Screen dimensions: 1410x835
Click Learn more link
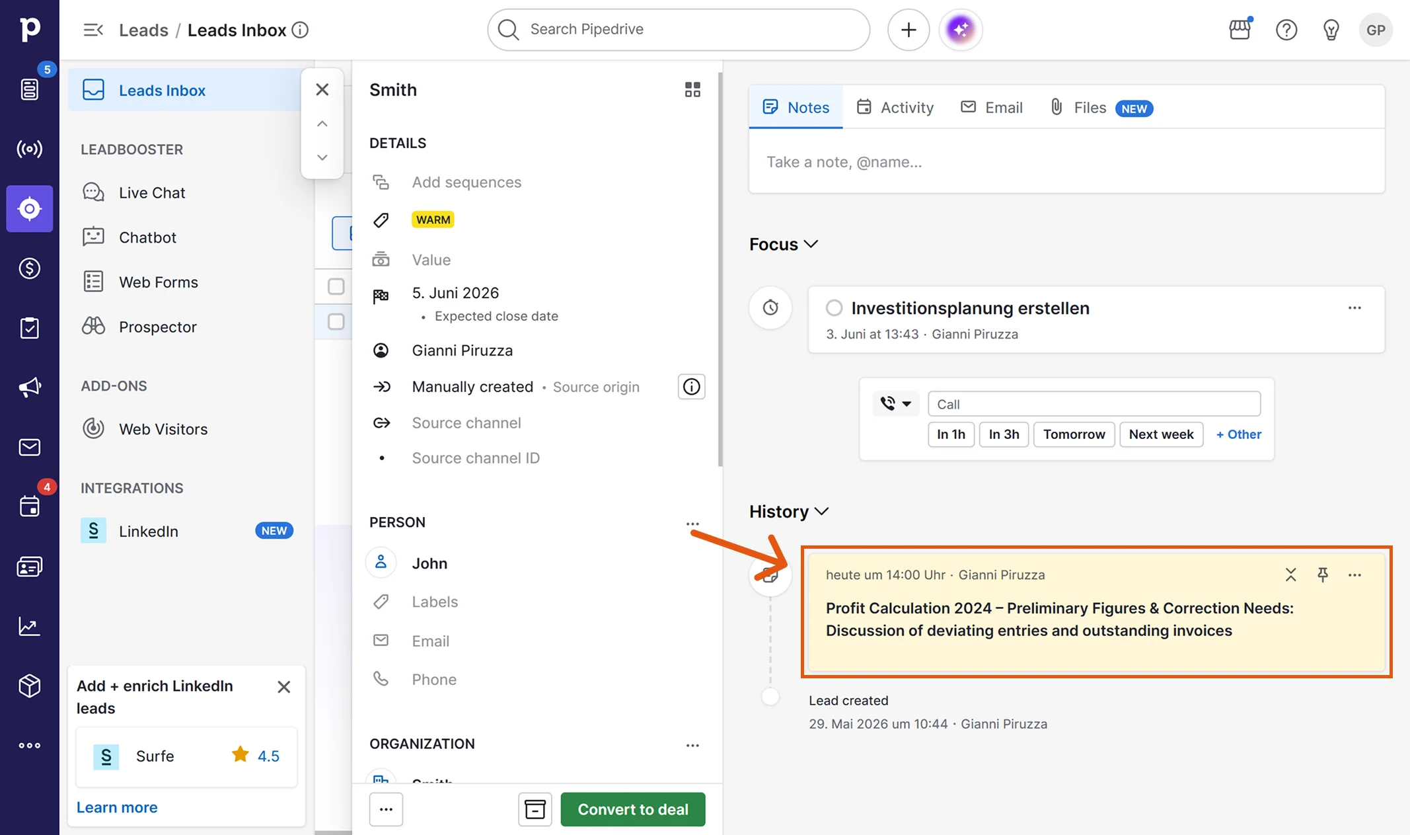[117, 807]
